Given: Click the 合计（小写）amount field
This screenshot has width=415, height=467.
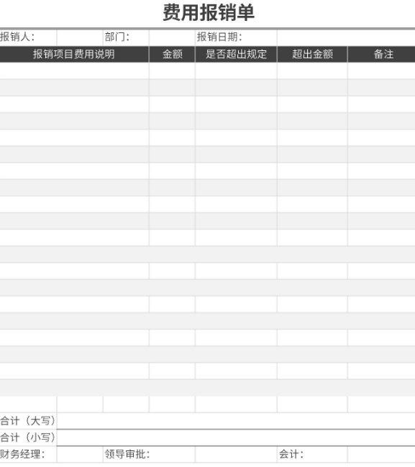Looking at the screenshot, I should coord(236,437).
